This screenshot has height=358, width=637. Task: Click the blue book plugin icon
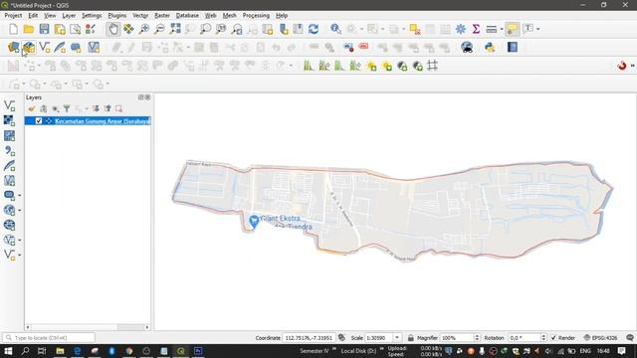click(513, 47)
